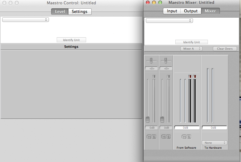The height and width of the screenshot is (162, 241).
Task: Open device dropdown in Maestro Control window
Action: 25,20
